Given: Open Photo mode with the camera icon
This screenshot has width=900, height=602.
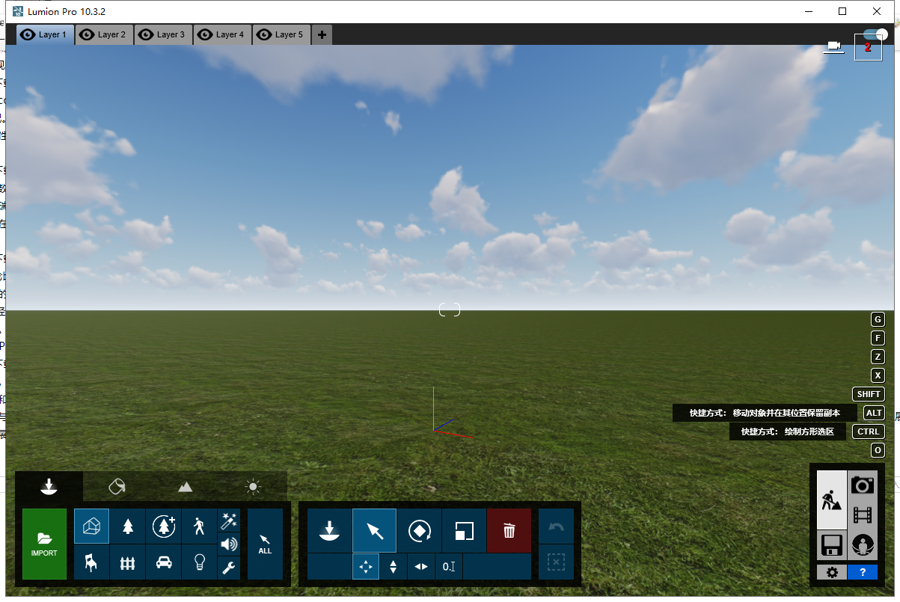Looking at the screenshot, I should pyautogui.click(x=863, y=485).
